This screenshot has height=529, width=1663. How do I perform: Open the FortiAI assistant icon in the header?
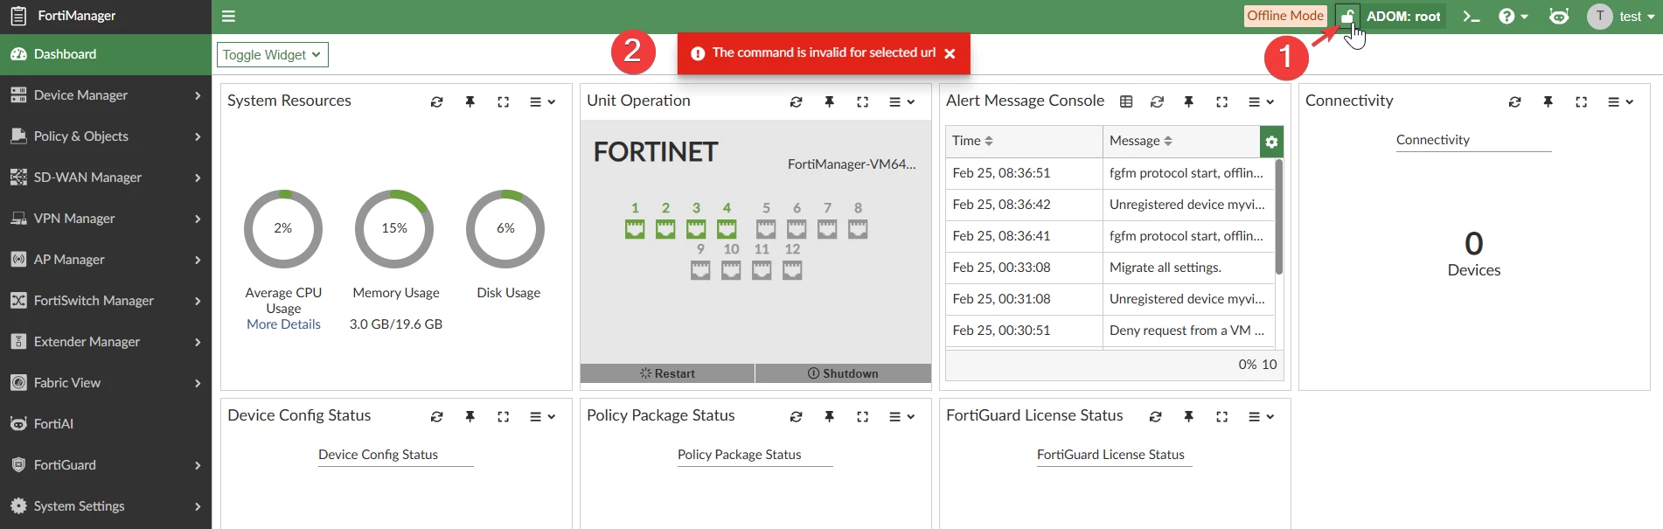(1559, 17)
